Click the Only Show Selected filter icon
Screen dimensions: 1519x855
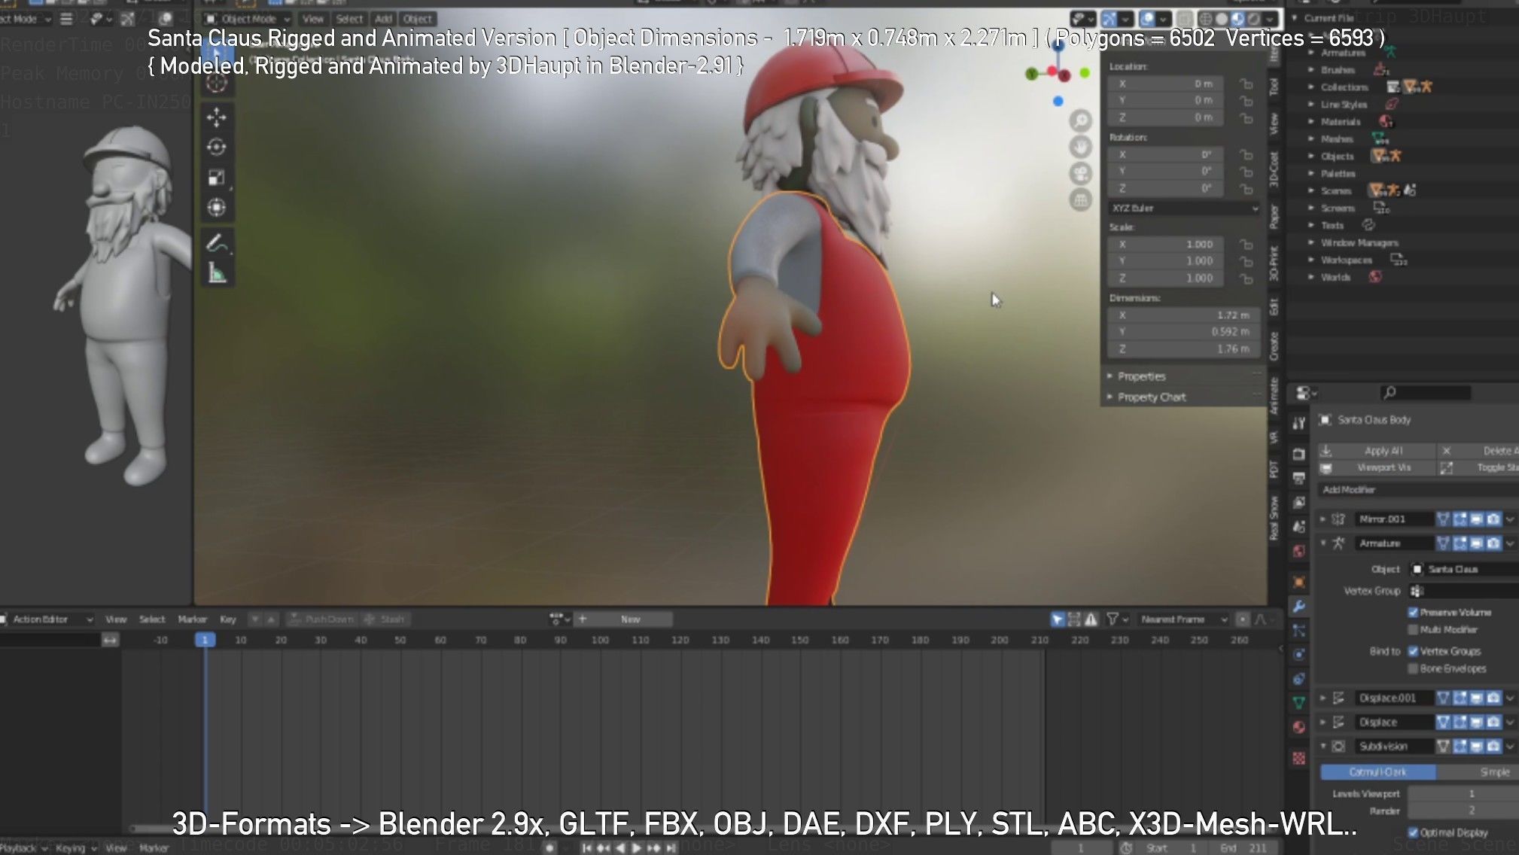pos(1058,619)
